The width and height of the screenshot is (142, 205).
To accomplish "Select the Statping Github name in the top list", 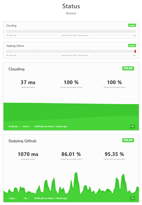I will click(x=15, y=46).
